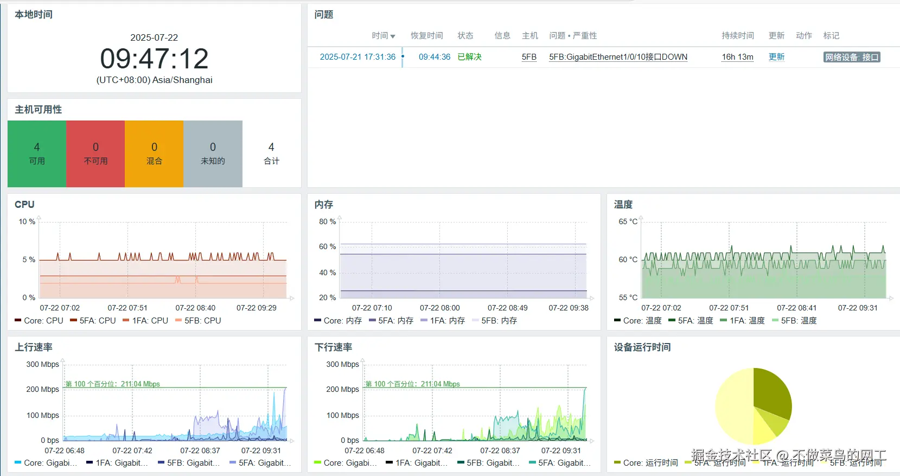
Task: Click the 4 合计 total tile
Action: pos(271,154)
